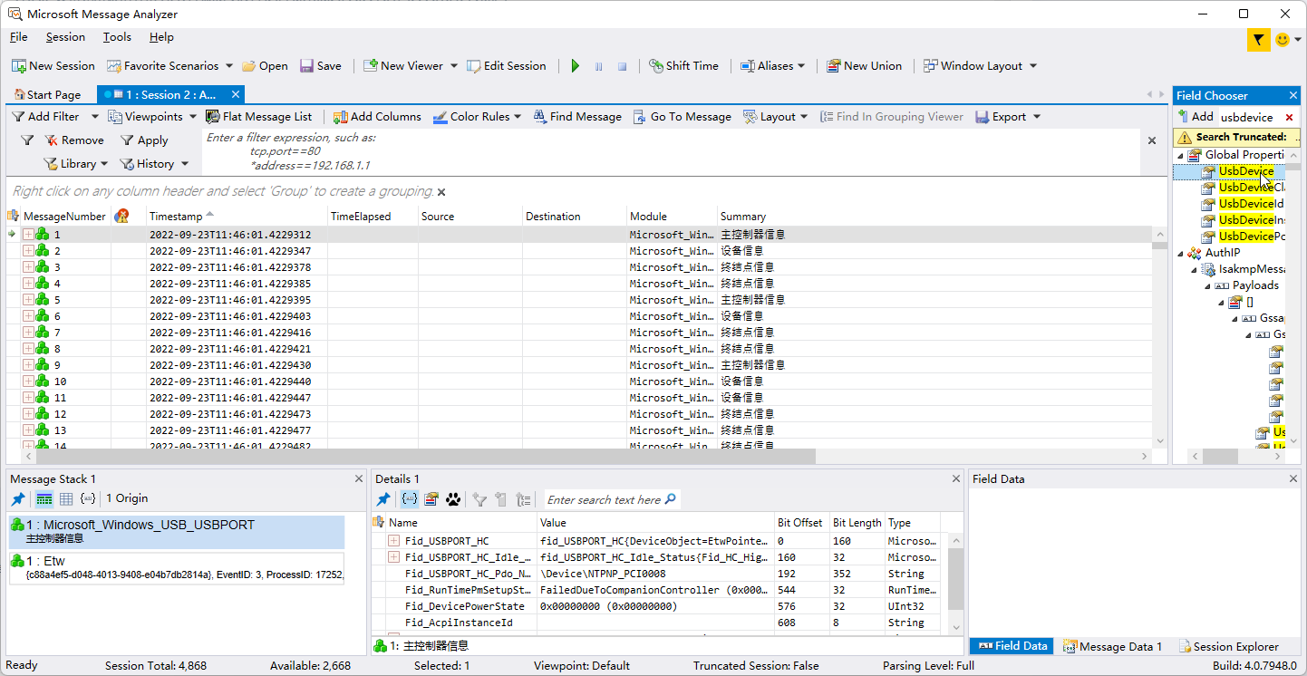Toggle the field view icon in the Details toolbar
The width and height of the screenshot is (1307, 676).
pos(410,499)
